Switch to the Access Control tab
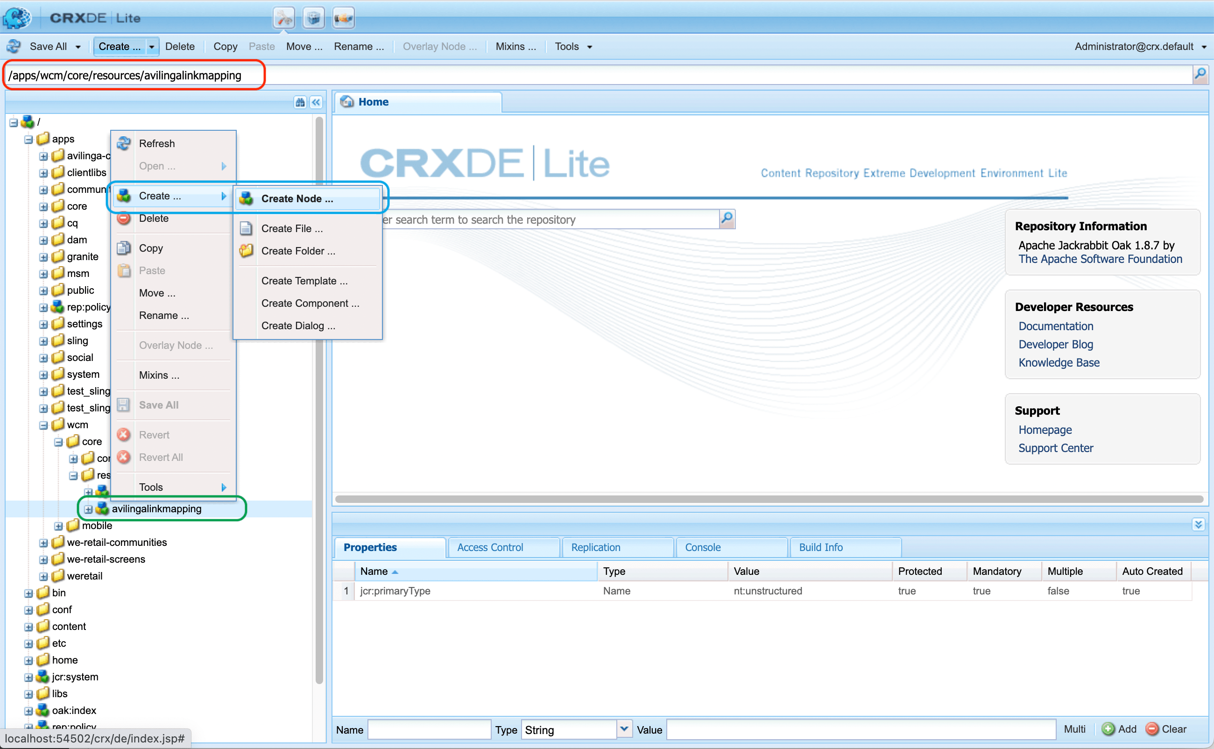This screenshot has width=1214, height=749. coord(489,547)
